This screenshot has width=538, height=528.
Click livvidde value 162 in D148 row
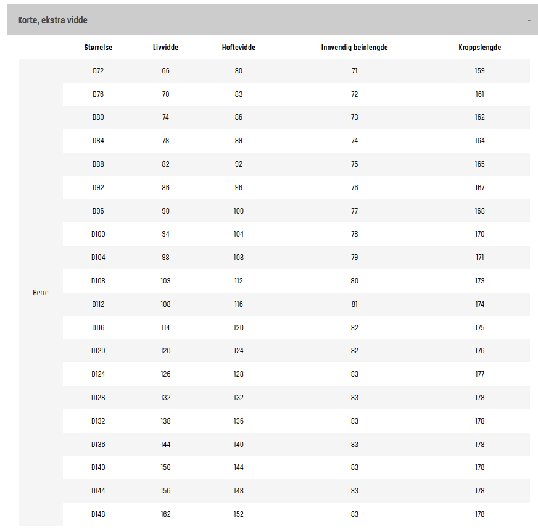click(x=165, y=514)
